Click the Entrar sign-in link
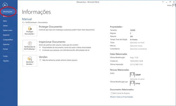 [x=170, y=5]
